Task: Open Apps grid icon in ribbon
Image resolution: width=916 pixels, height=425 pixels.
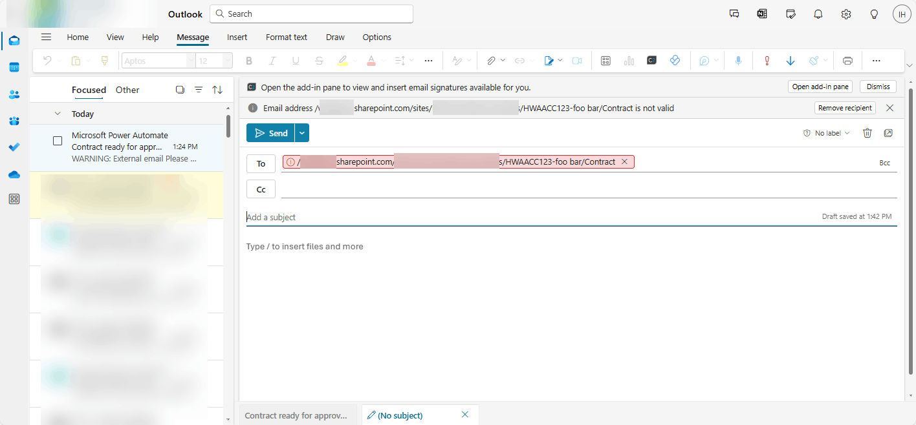Action: 605,61
